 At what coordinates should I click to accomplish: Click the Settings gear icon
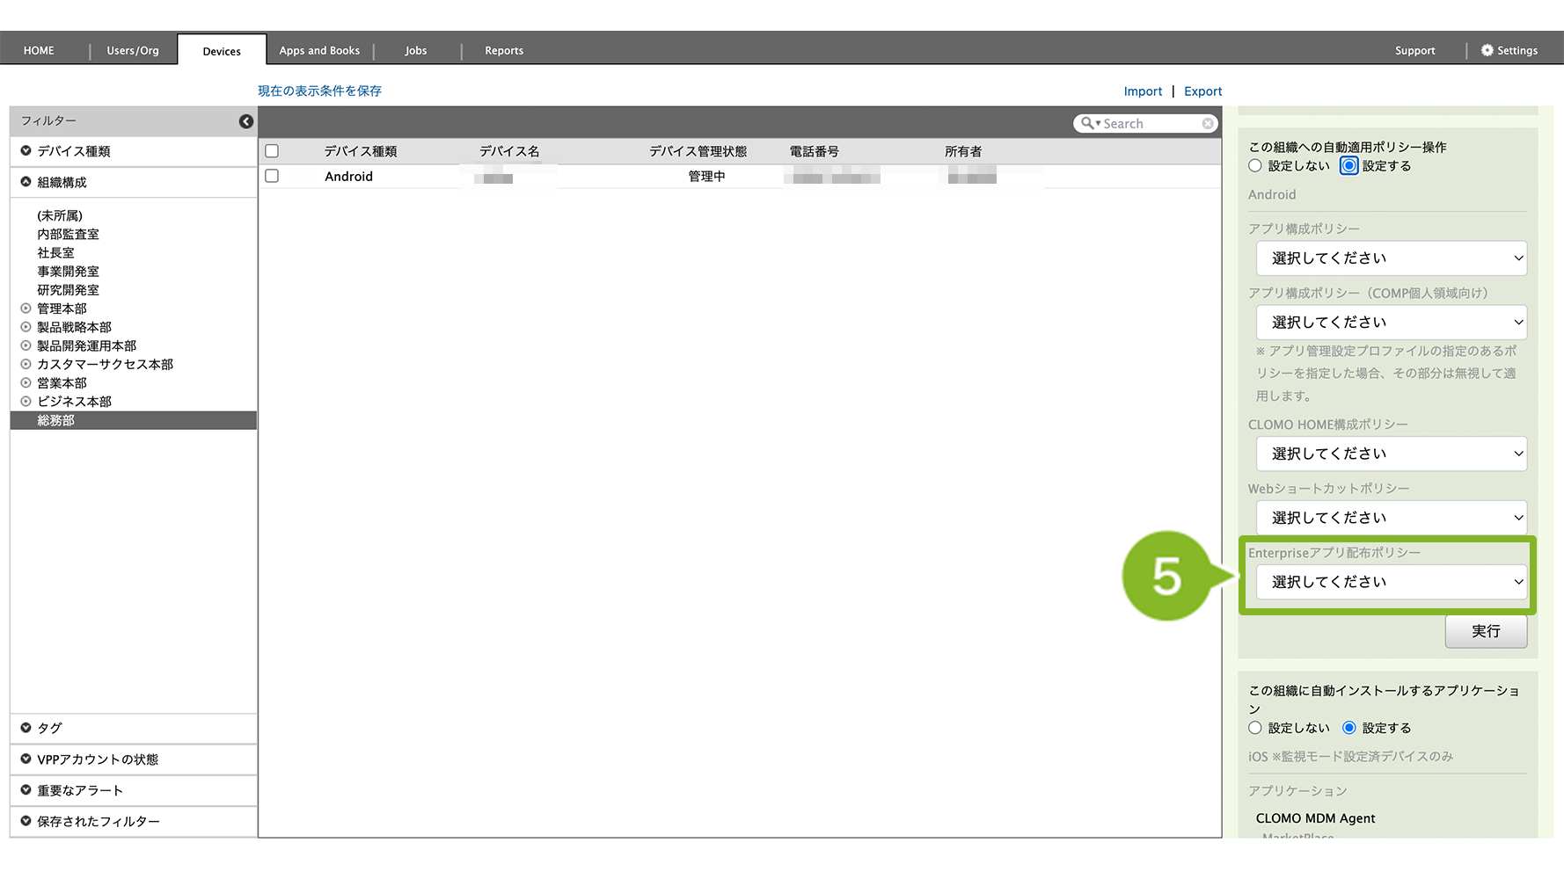(x=1487, y=50)
